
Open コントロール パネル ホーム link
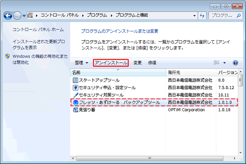click(38, 29)
